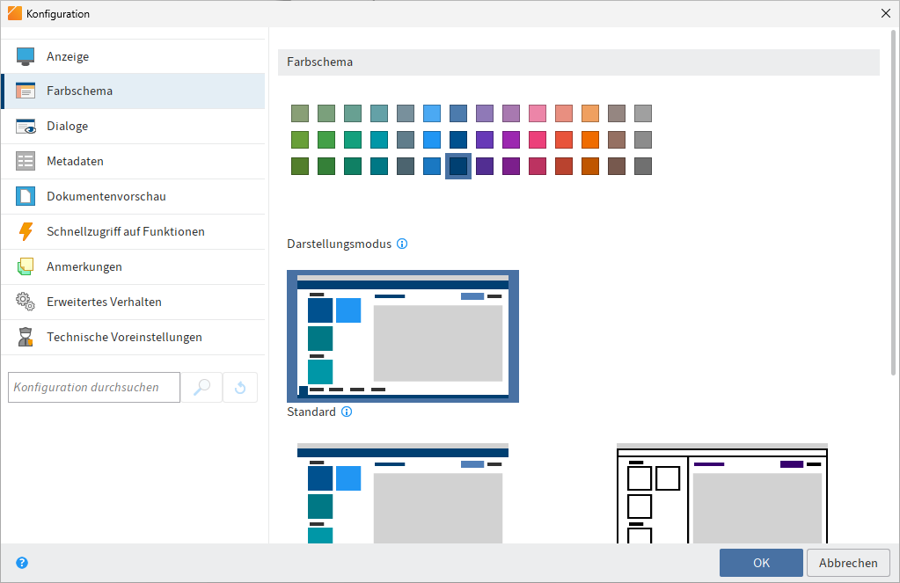900x583 pixels.
Task: Click the Schnellzugriff lightning bolt icon
Action: pos(26,232)
